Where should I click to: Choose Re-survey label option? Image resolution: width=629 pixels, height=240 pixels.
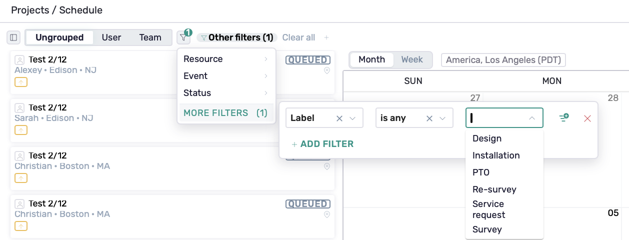pos(504,189)
